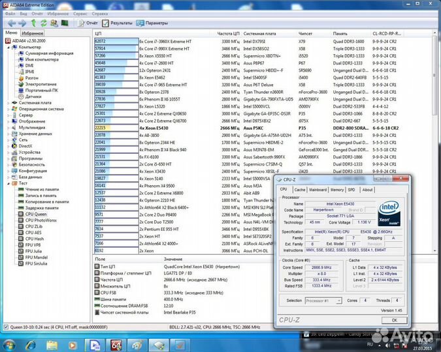This screenshot has width=441, height=352.
Task: Open the Результаты toolbar button
Action: click(117, 23)
